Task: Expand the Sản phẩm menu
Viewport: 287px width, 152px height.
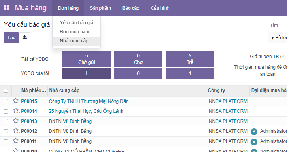Action: [x=100, y=8]
